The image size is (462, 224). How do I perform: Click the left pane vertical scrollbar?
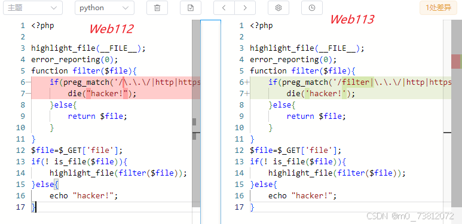point(196,113)
